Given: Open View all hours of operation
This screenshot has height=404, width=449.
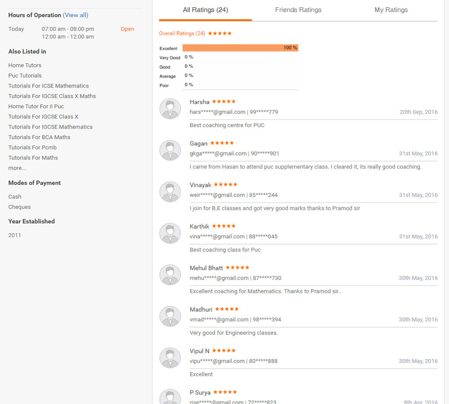Looking at the screenshot, I should coord(75,15).
